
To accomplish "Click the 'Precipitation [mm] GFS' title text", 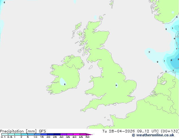I will pyautogui.click(x=23, y=131).
